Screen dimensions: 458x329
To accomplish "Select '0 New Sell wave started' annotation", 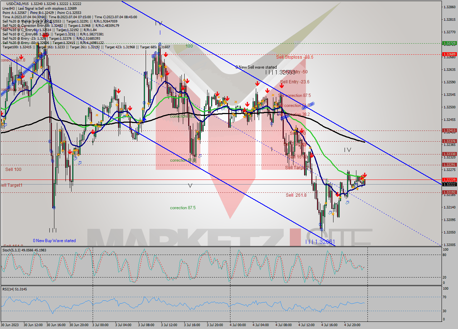I will coord(256,67).
